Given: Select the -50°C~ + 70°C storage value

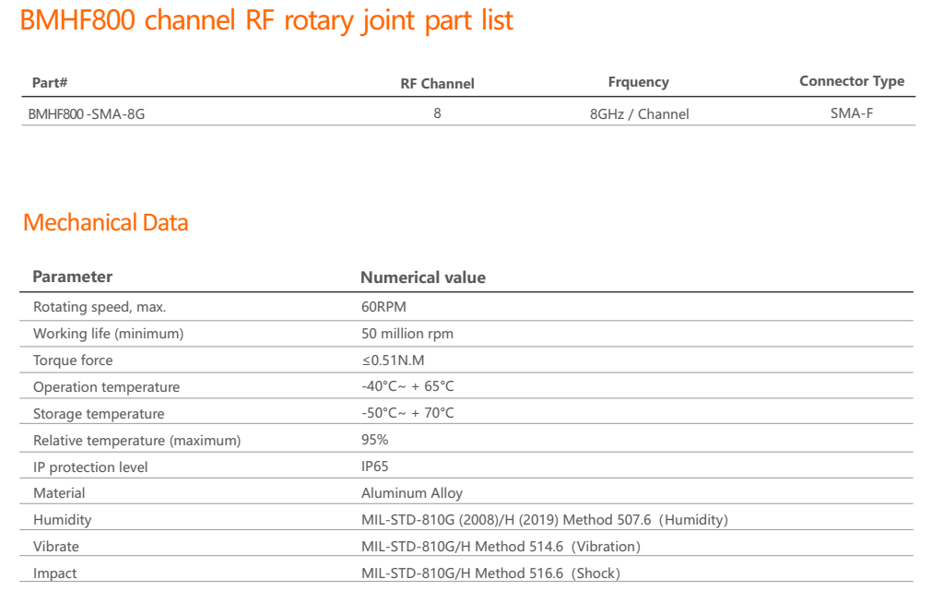Looking at the screenshot, I should tap(407, 413).
